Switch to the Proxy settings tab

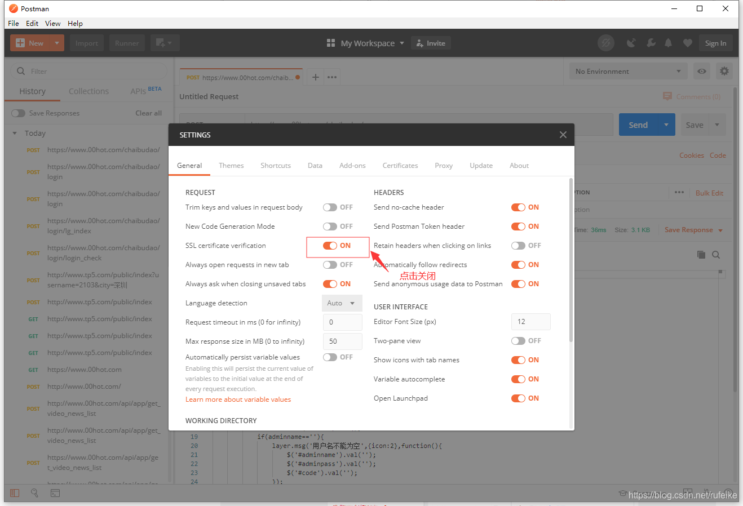(x=444, y=166)
